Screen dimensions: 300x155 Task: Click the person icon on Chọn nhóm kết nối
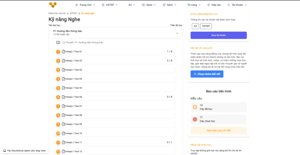pos(195,74)
